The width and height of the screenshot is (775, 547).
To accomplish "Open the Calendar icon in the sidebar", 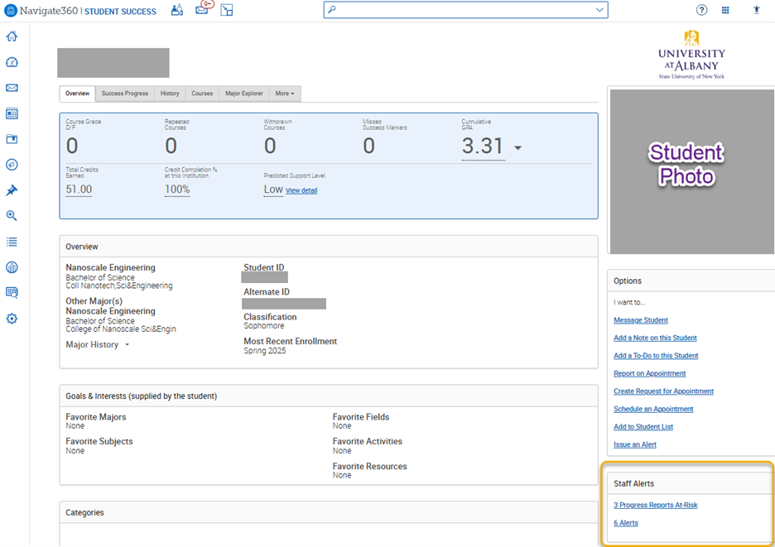I will tap(12, 113).
